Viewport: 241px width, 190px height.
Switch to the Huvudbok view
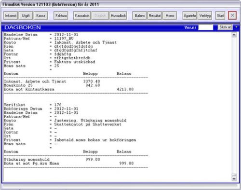(119, 15)
